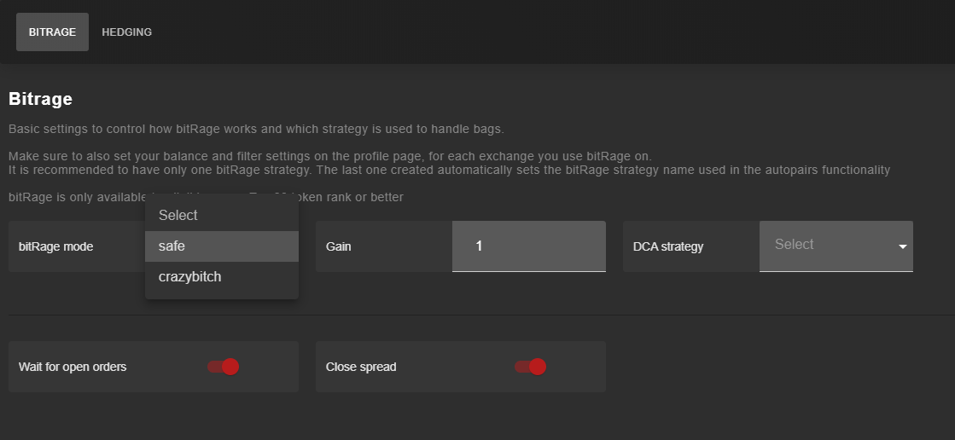
Task: Disable the Close spread switch
Action: click(x=530, y=367)
